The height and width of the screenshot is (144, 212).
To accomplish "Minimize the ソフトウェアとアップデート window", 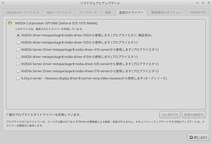I will pyautogui.click(x=197, y=3).
